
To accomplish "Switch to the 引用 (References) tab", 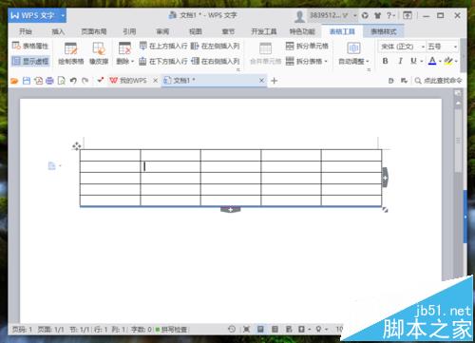I will [129, 31].
